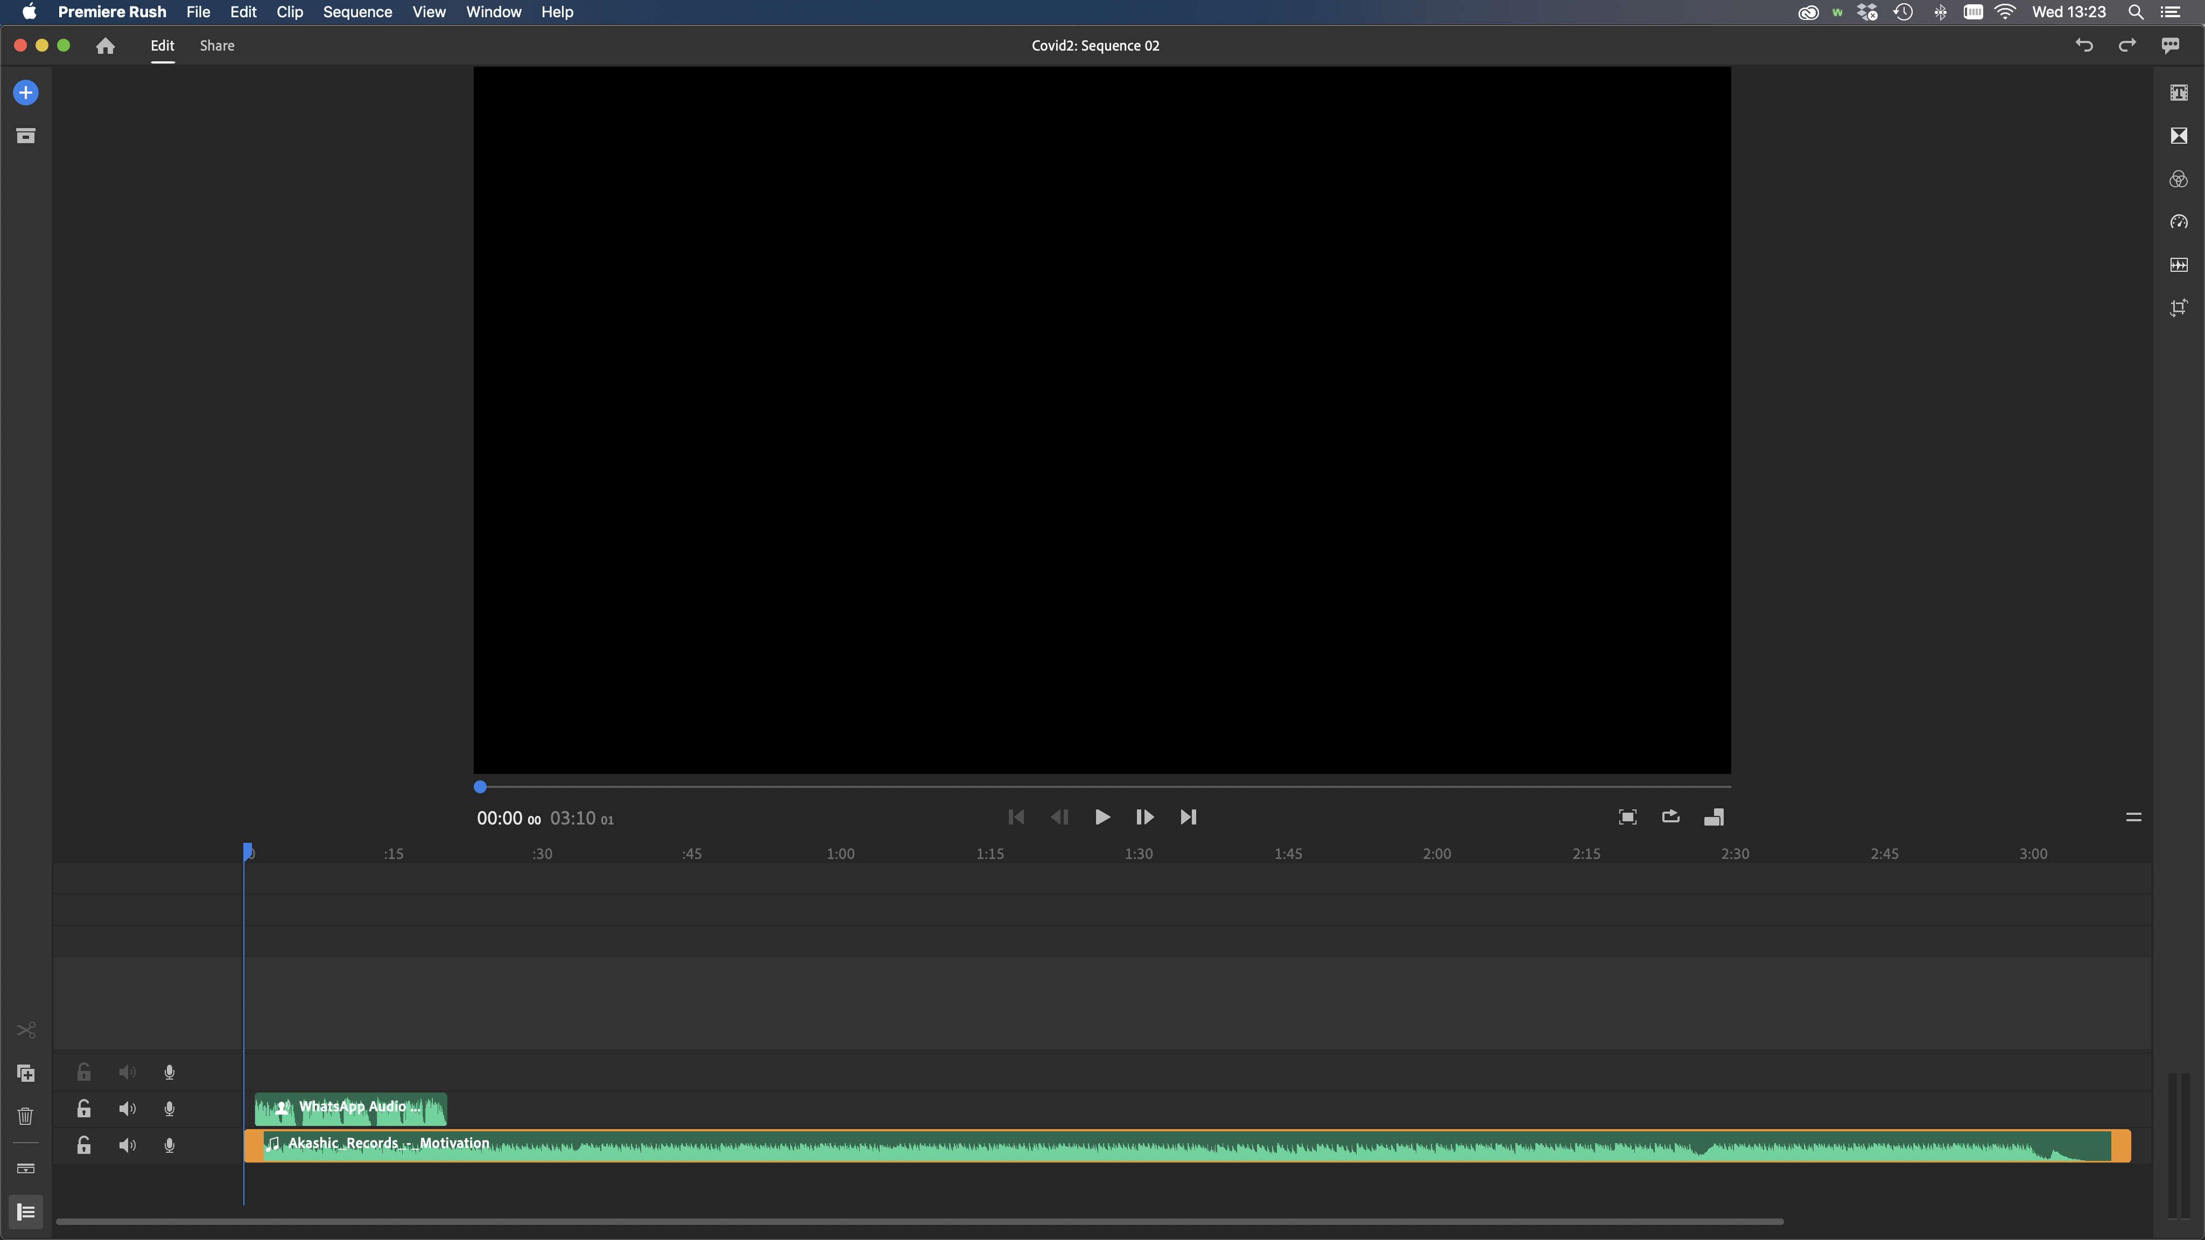Open the Speed panel icon
Screen dimensions: 2205x1240
tap(2179, 222)
